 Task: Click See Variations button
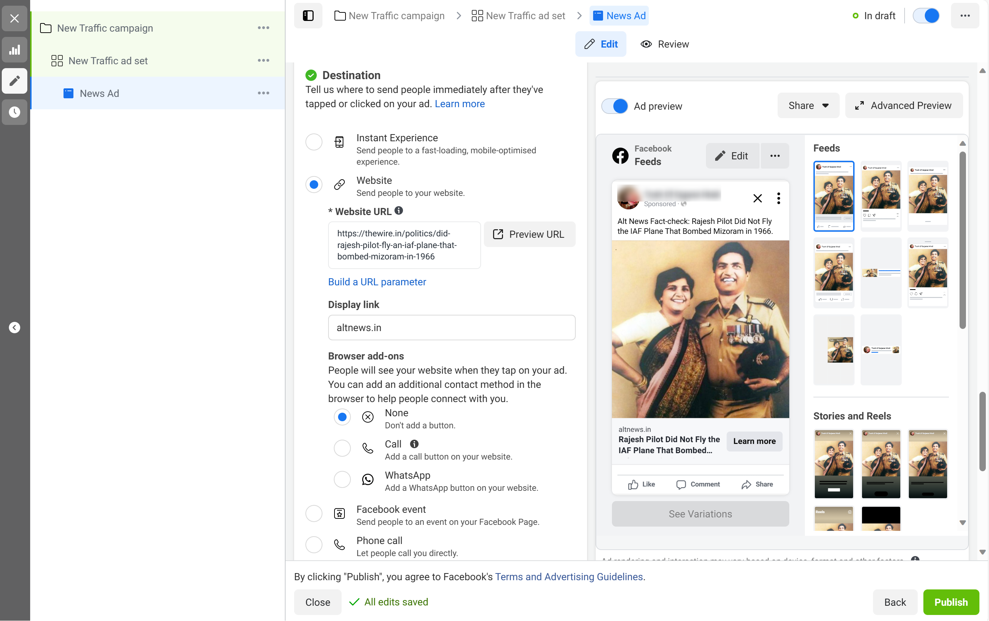[x=700, y=514]
